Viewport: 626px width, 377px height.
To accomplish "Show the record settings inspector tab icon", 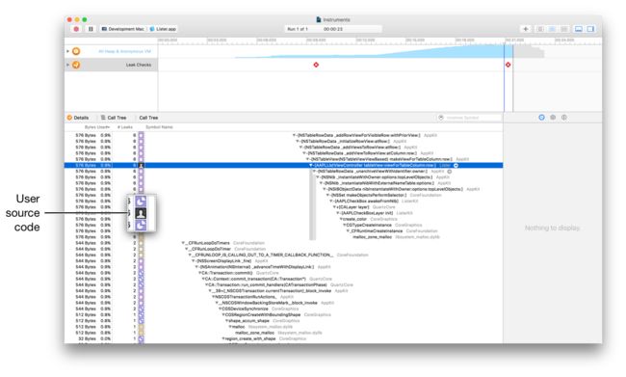I will 541,118.
